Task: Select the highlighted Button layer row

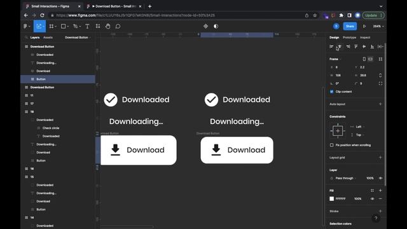Action: point(58,79)
